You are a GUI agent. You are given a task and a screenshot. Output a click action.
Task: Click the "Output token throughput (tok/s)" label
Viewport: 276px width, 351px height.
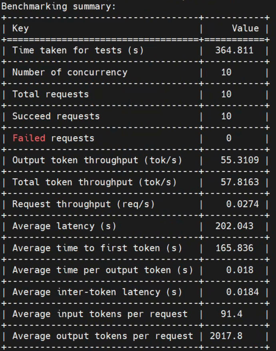(x=97, y=160)
